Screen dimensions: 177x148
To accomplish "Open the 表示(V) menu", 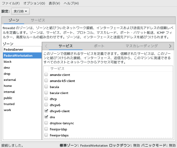I will [54, 3].
